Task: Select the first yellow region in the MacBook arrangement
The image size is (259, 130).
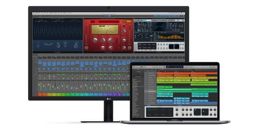Action: point(165,77)
